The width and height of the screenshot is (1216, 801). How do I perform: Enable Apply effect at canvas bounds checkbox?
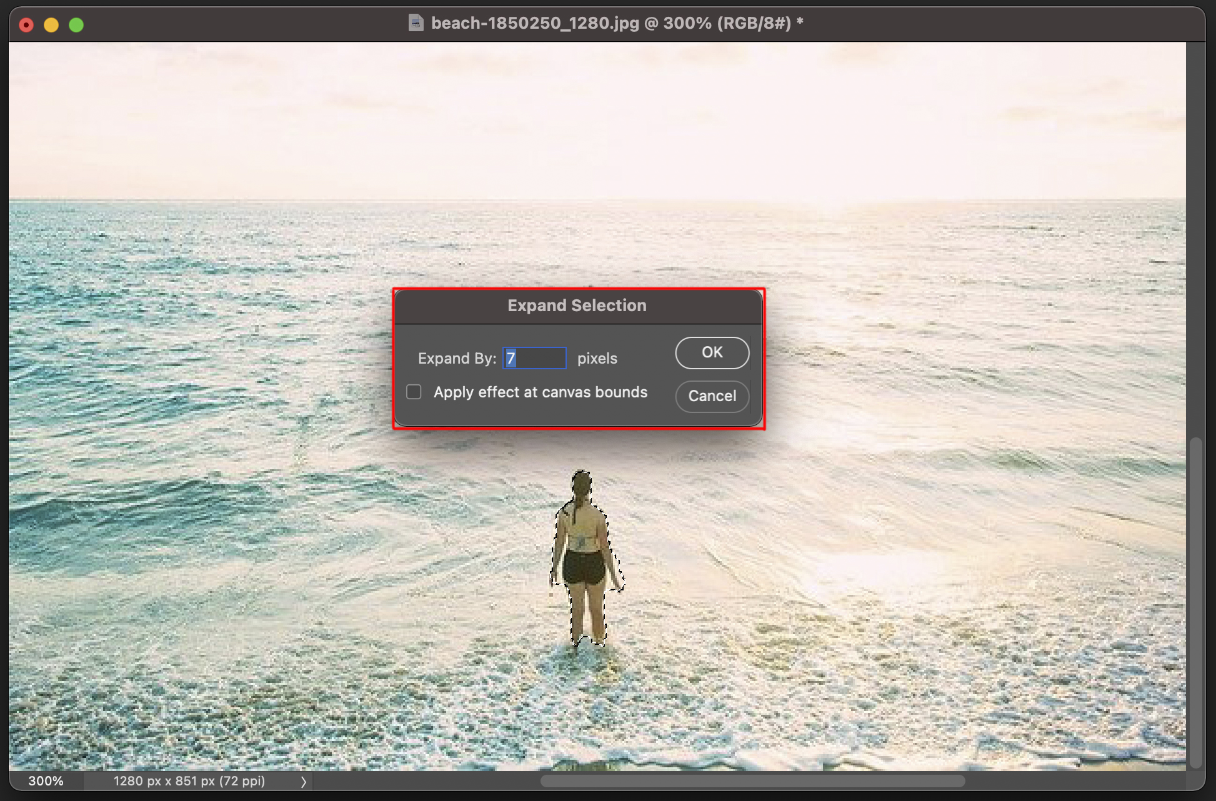[414, 392]
